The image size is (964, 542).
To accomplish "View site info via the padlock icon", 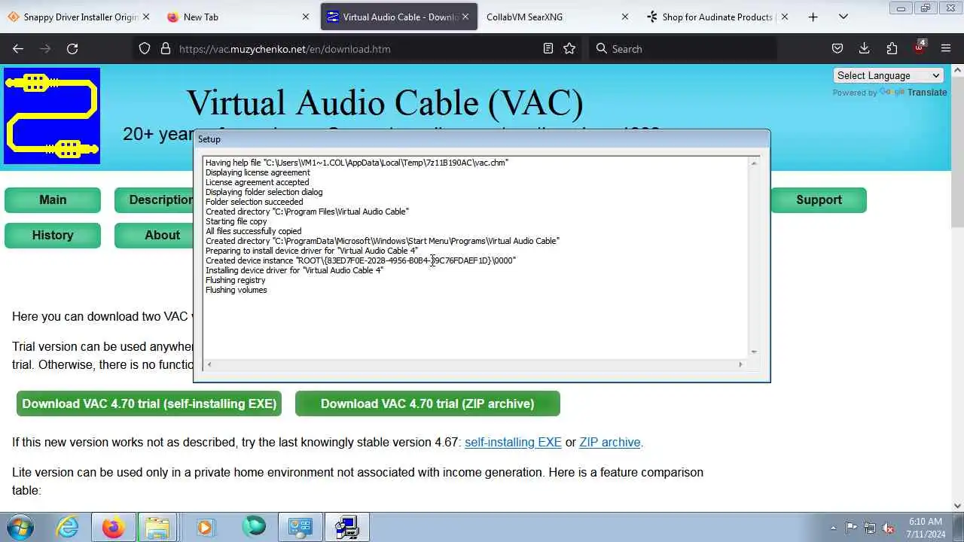I will pos(166,49).
